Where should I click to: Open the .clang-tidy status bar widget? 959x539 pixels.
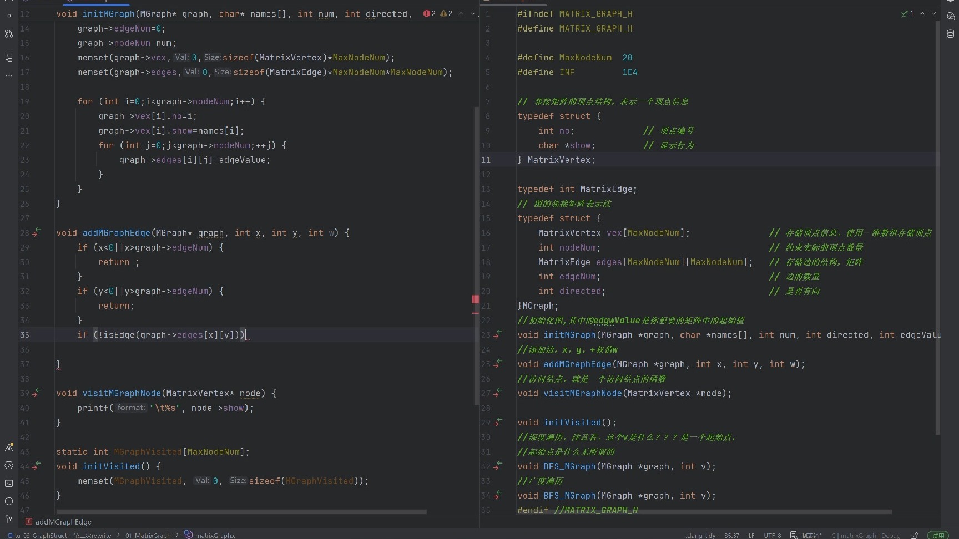[701, 535]
